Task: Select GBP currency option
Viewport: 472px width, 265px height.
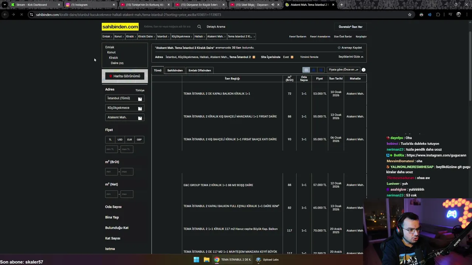Action: pyautogui.click(x=139, y=139)
